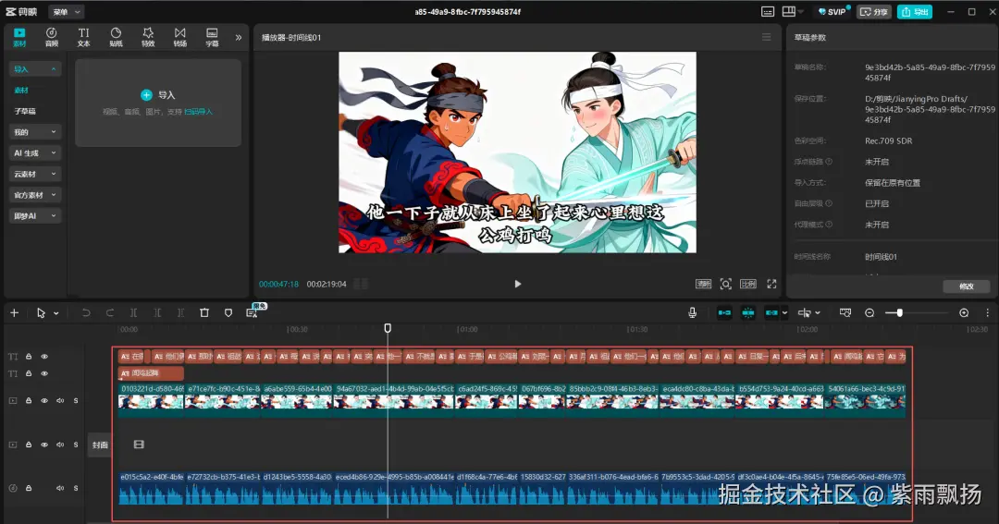
Task: Click the SVIP button
Action: pyautogui.click(x=832, y=11)
